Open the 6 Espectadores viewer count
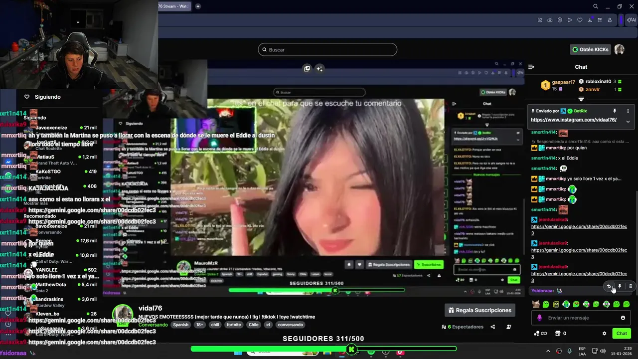This screenshot has width=638, height=359. [463, 327]
